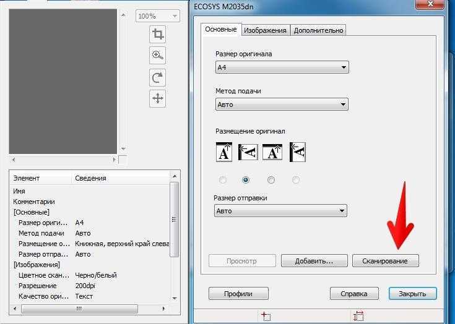Viewport: 455px width, 324px height.
Task: Click the details list horizontal scrollbar thumb
Action: 79,309
